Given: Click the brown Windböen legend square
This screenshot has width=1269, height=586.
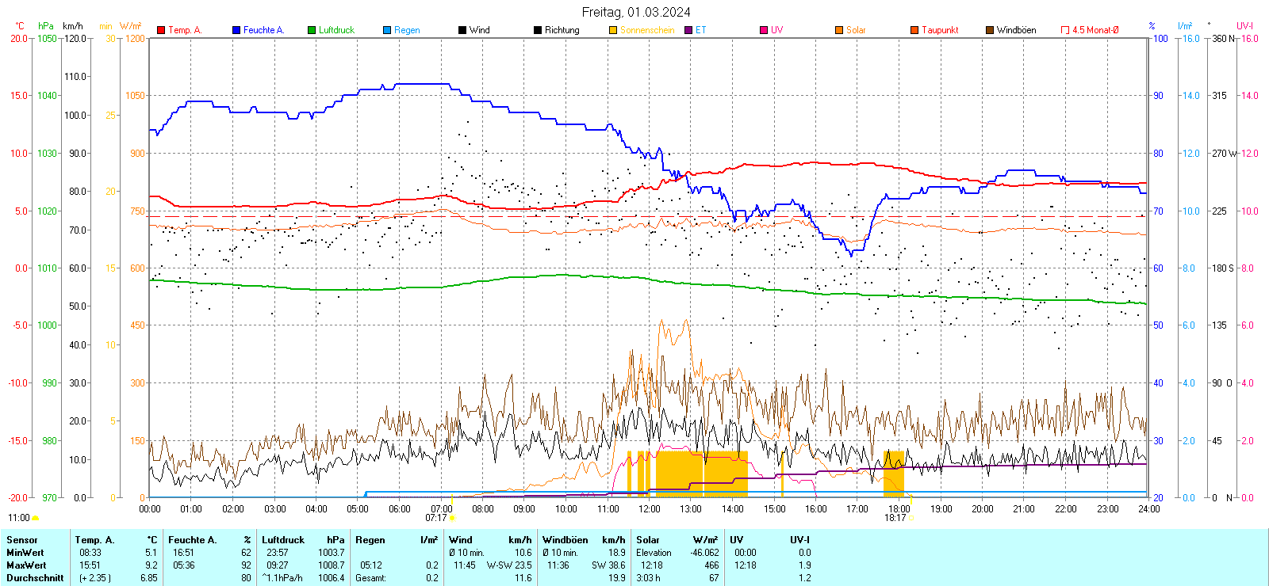Looking at the screenshot, I should coord(990,30).
